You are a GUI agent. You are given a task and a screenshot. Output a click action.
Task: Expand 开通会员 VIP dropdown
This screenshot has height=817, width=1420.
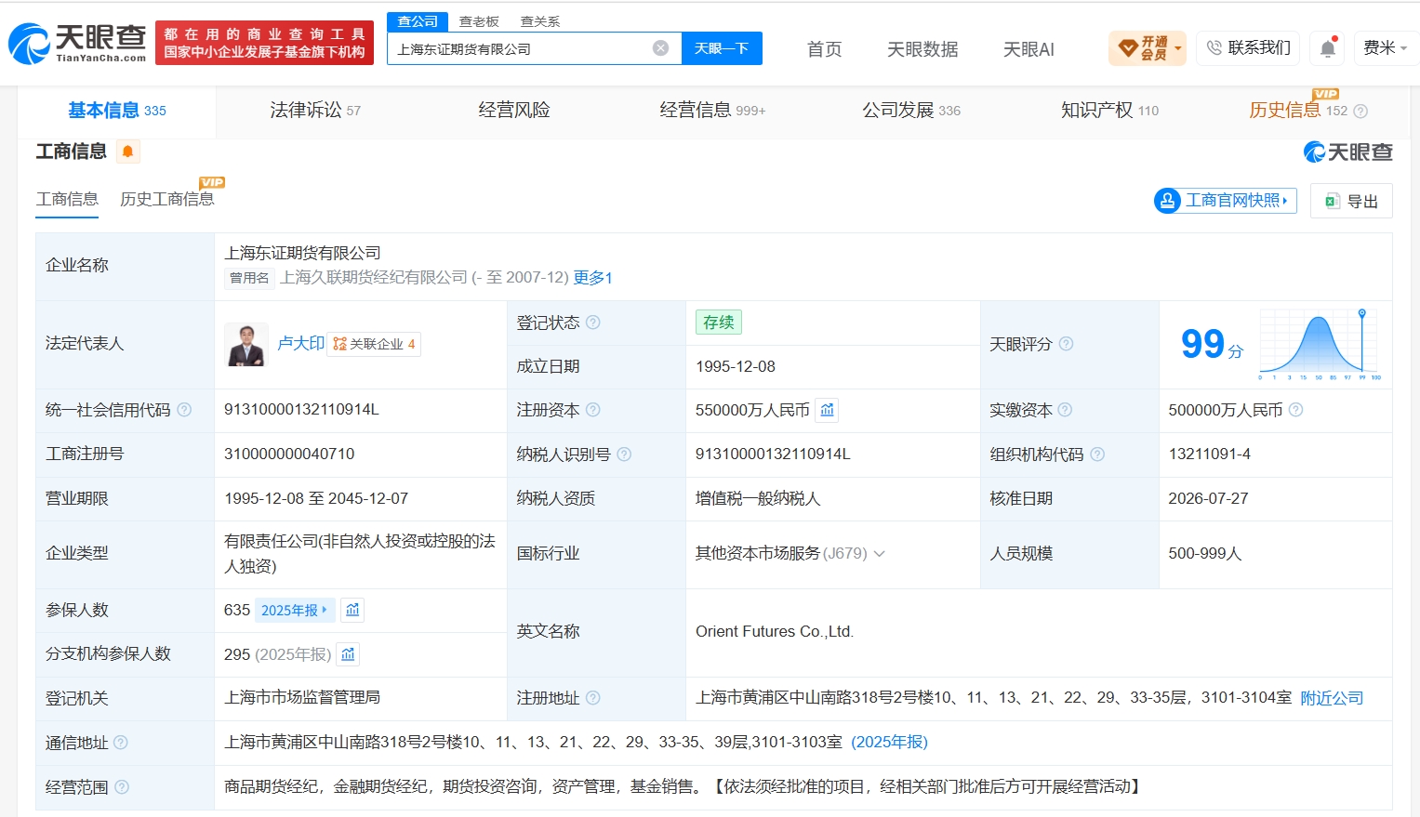pyautogui.click(x=1148, y=48)
